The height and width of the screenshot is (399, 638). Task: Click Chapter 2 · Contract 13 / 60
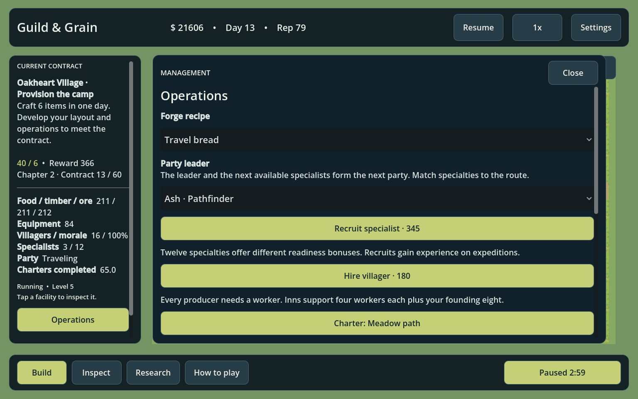(x=69, y=175)
